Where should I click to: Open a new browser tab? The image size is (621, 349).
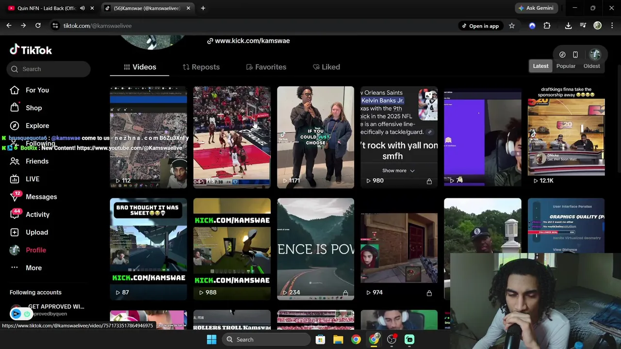(x=203, y=8)
